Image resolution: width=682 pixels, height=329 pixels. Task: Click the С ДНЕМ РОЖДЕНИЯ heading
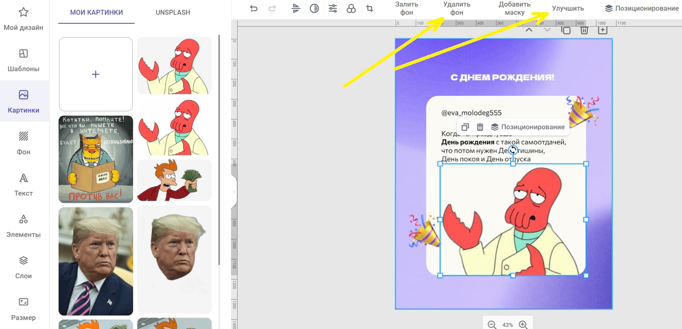[x=502, y=77]
